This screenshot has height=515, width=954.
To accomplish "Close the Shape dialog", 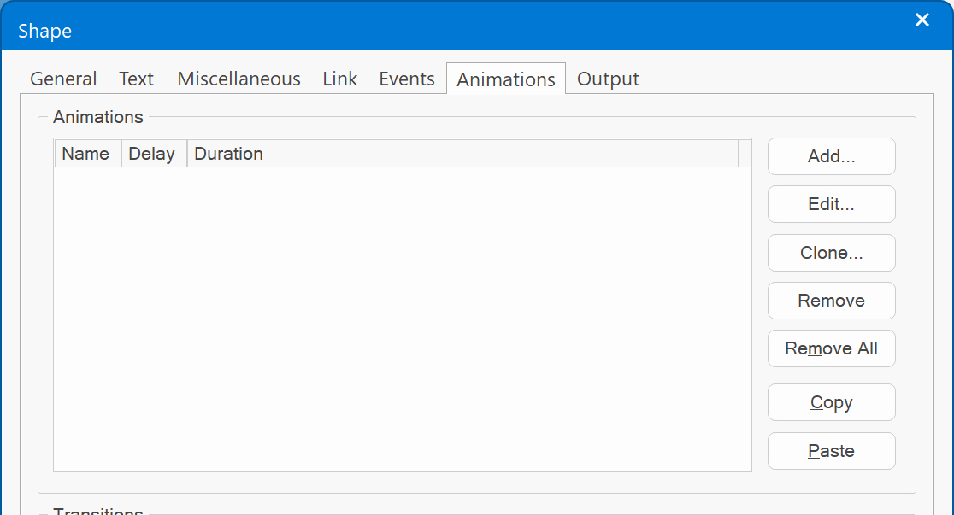I will pyautogui.click(x=922, y=20).
